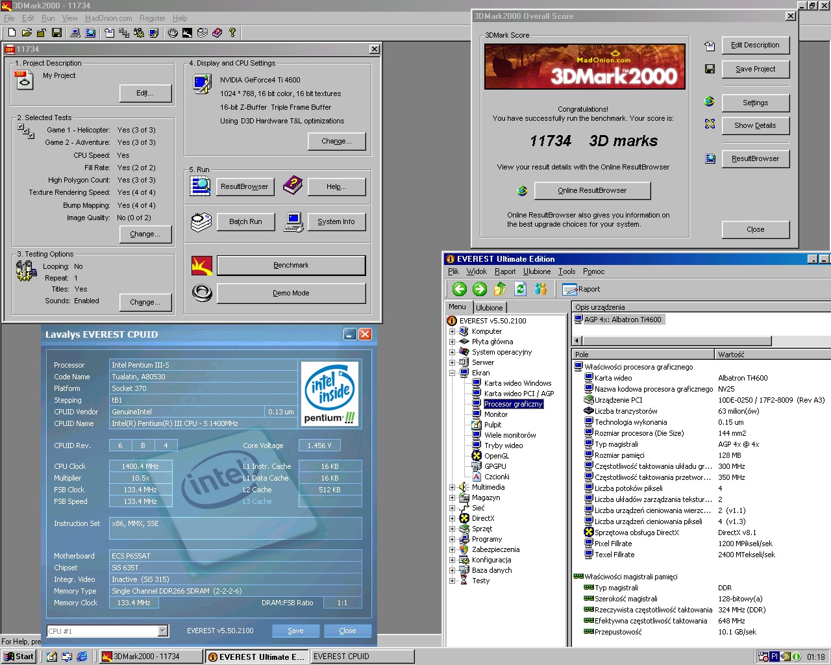Collapse the Ekran tree node
831x665 pixels.
click(452, 373)
